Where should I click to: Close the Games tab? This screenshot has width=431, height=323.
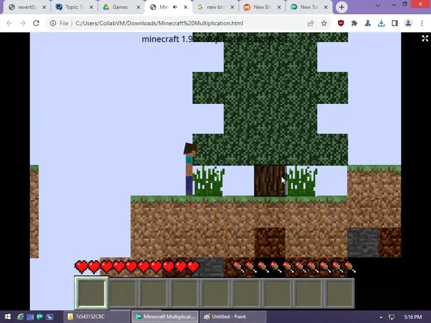click(138, 7)
